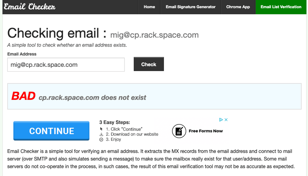308x176 pixels.
Task: Open the Email List Verification tab
Action: [x=281, y=7]
